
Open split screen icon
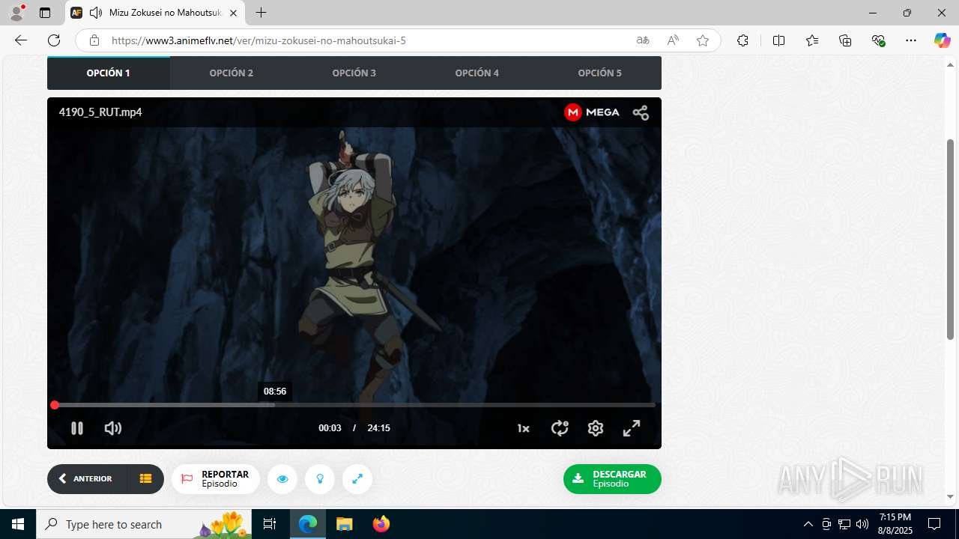pyautogui.click(x=778, y=40)
